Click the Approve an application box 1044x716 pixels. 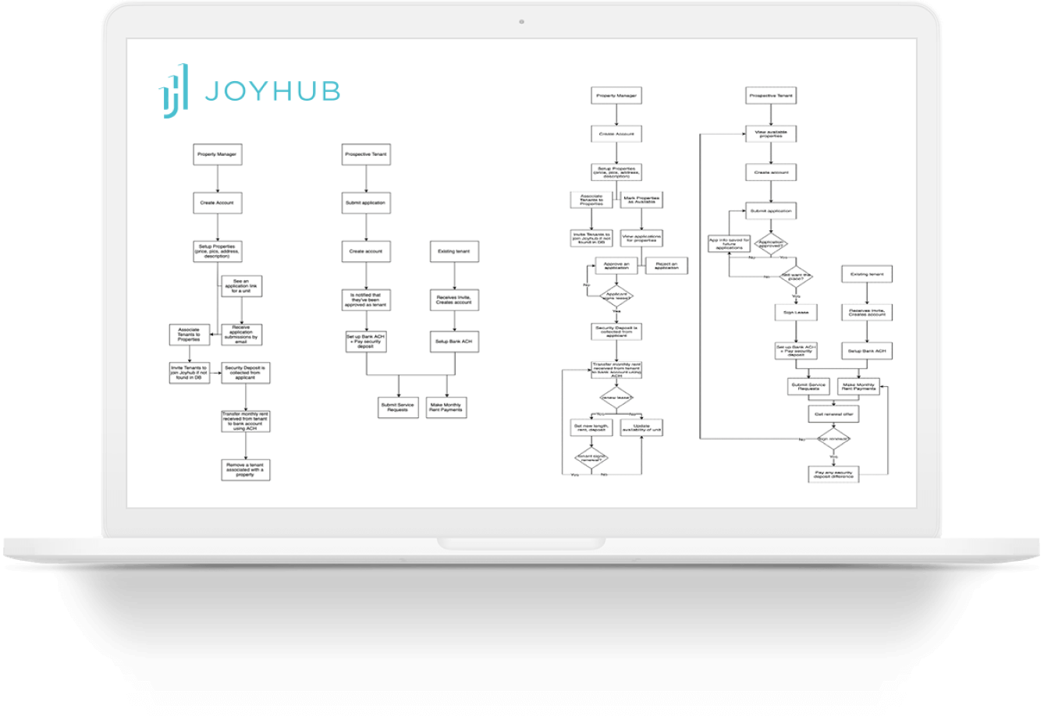pyautogui.click(x=617, y=264)
